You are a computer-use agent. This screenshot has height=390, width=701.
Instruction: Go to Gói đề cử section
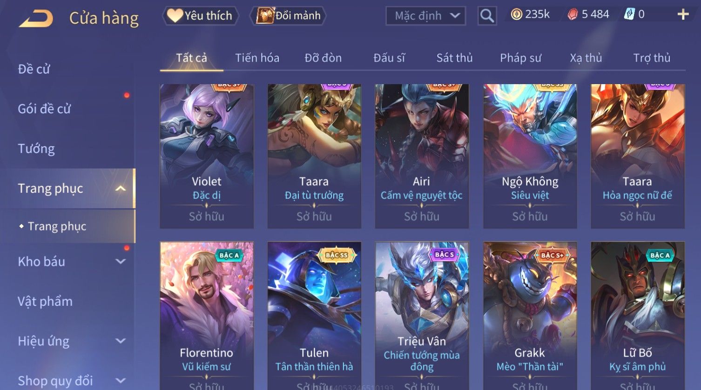click(44, 109)
